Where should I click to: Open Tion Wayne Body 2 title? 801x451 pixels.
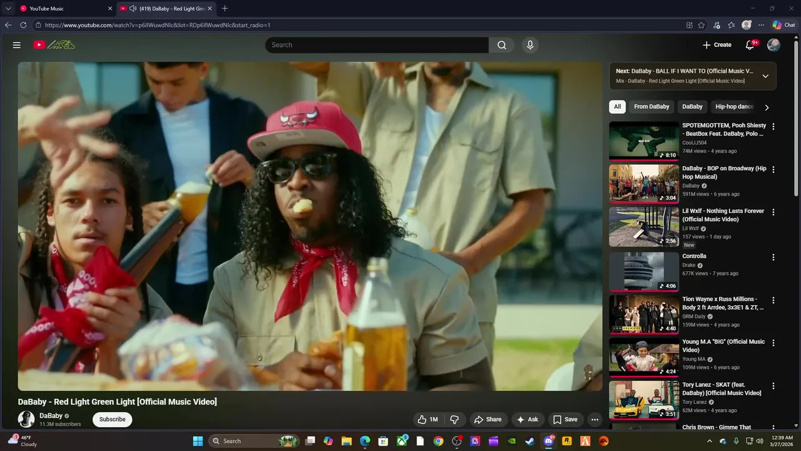tap(723, 303)
